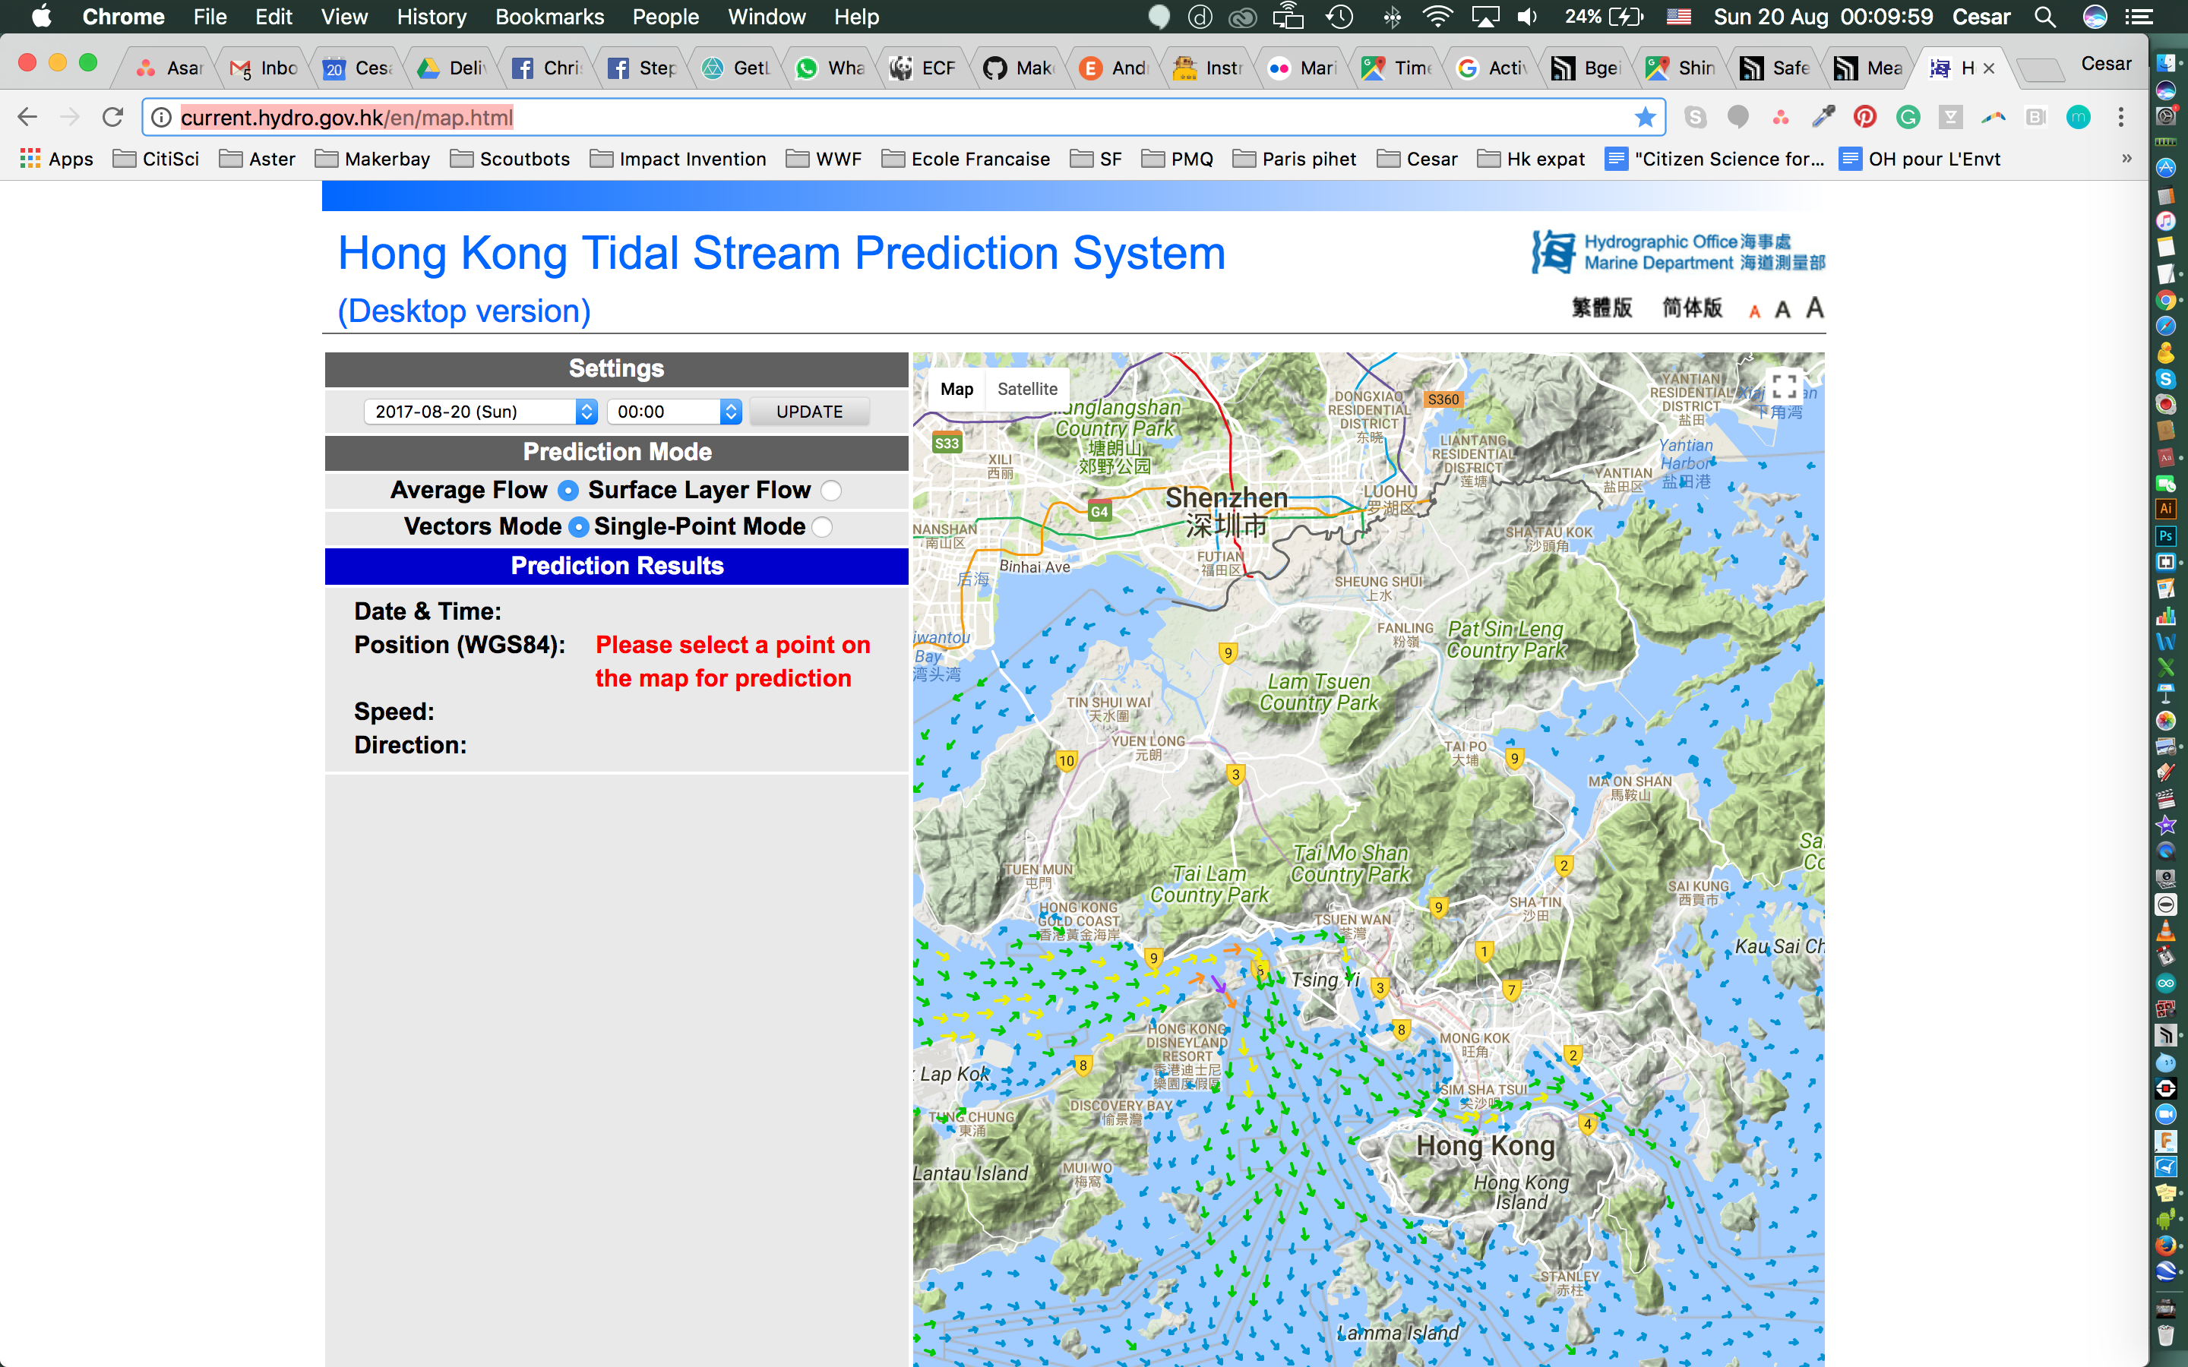
Task: Select Average Flow prediction mode
Action: 565,488
